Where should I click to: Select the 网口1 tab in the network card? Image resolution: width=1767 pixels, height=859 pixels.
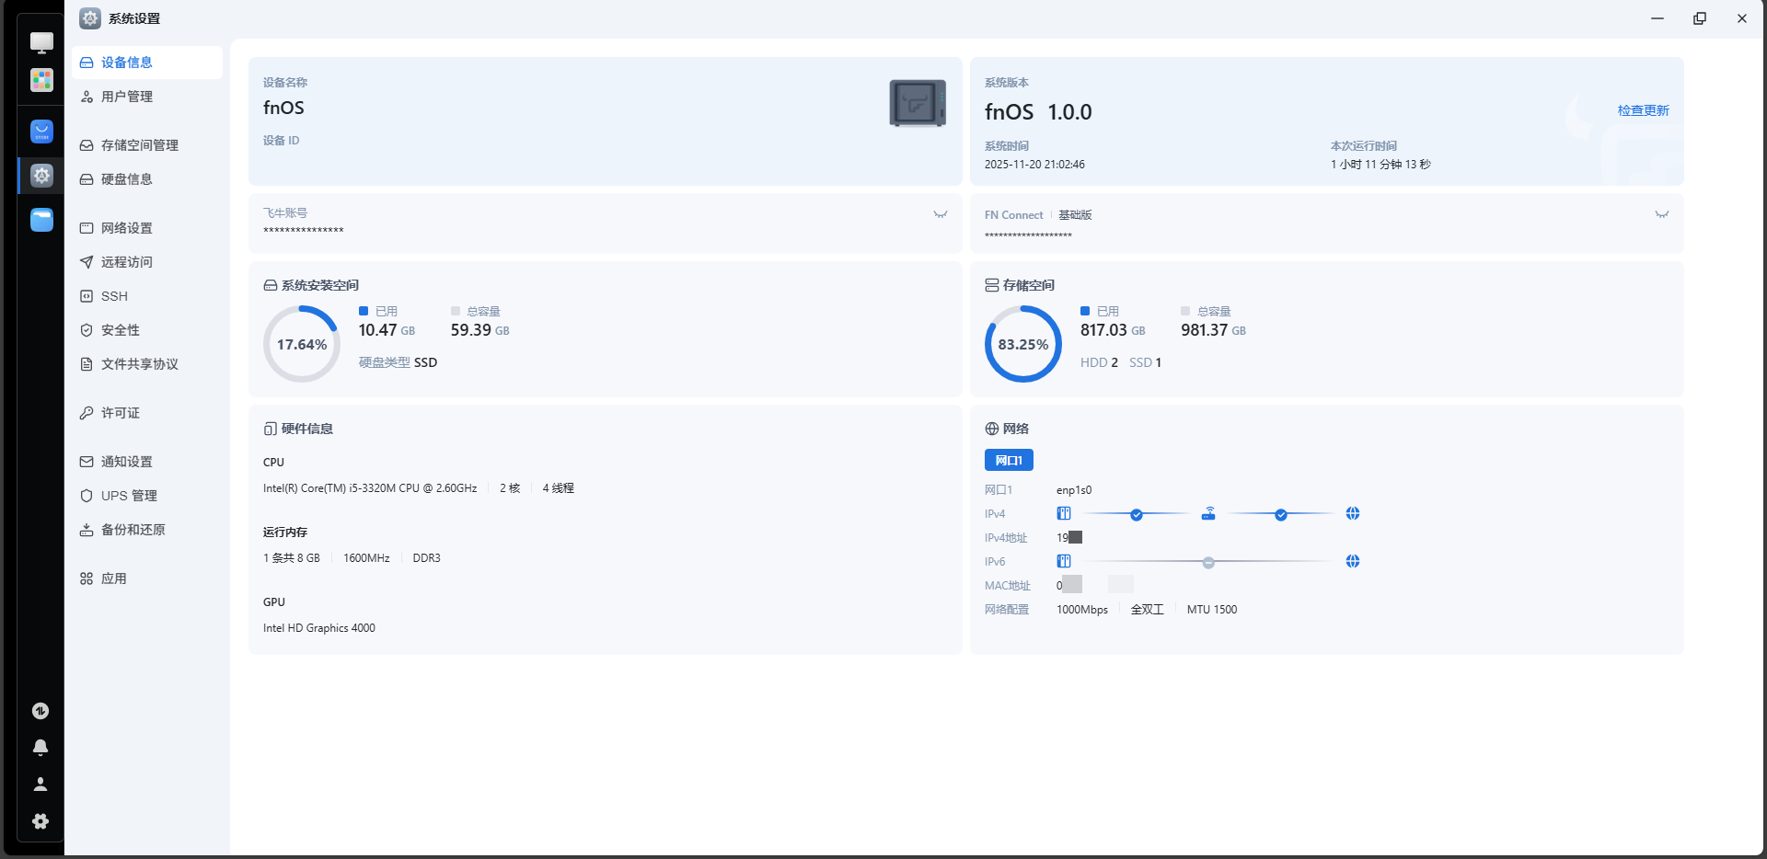[x=1009, y=461]
